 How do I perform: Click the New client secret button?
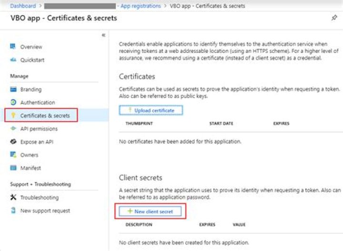[x=150, y=211]
